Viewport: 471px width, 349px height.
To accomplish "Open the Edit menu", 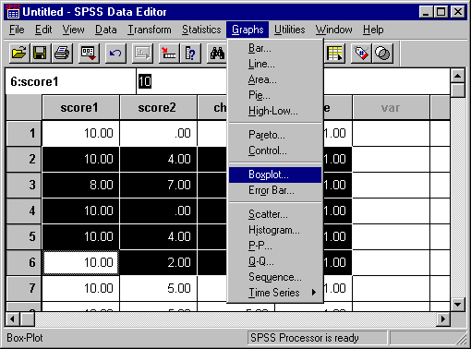I will point(43,30).
